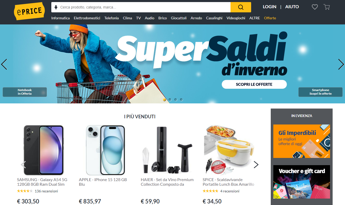Click the LOGIN link

(269, 7)
